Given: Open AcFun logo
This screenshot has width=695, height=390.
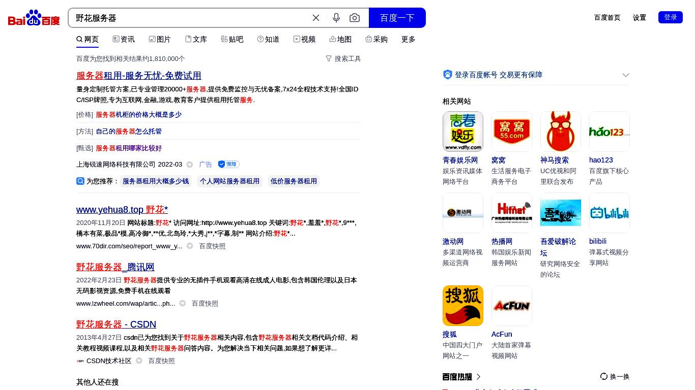Looking at the screenshot, I should point(512,306).
